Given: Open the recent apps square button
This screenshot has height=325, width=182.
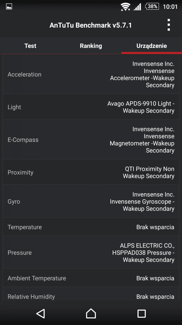Looking at the screenshot, I should pos(142,313).
